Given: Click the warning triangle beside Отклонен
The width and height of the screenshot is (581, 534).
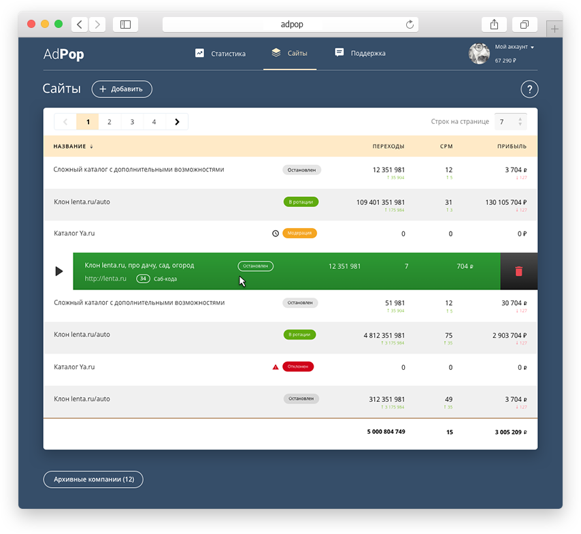Looking at the screenshot, I should click(276, 367).
